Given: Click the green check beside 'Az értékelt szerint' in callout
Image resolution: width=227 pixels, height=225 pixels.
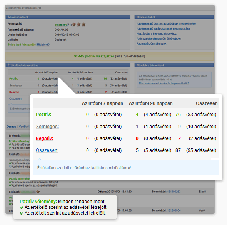Looking at the screenshot, I should (x=22, y=213).
